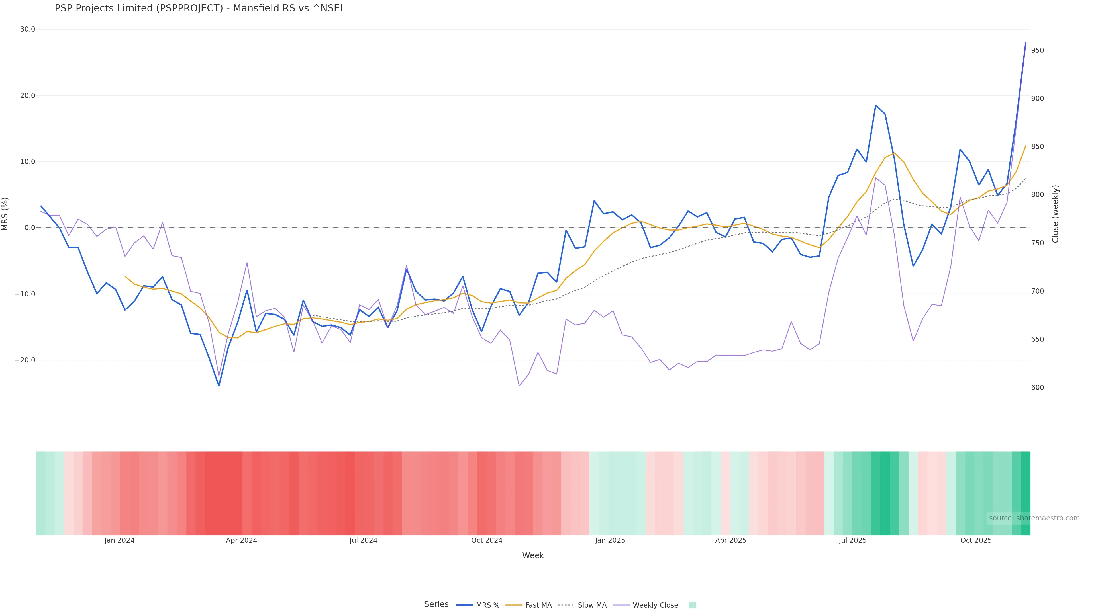Click the Jan 2024 x-axis tick label
The image size is (1094, 615).
pyautogui.click(x=119, y=540)
